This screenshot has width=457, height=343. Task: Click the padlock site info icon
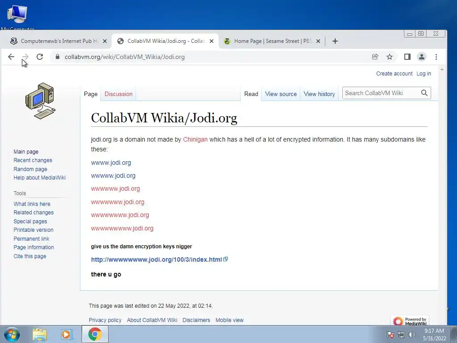point(58,57)
